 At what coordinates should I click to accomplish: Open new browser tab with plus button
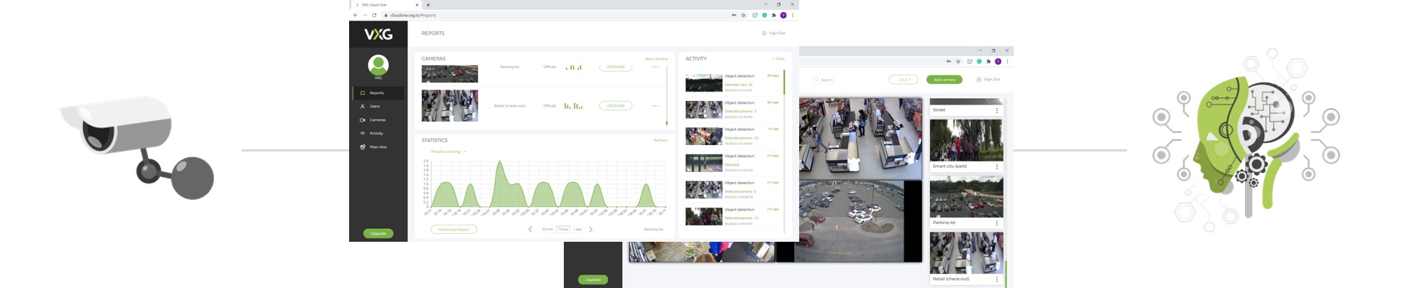[428, 5]
